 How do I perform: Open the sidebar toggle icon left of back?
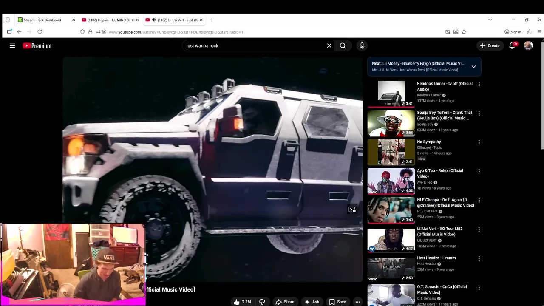[9, 32]
